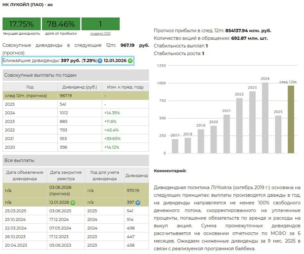Image resolution: width=304 pixels, height=254 pixels.
Task: Click the 2025 bar in the chart
Action: tap(278, 134)
